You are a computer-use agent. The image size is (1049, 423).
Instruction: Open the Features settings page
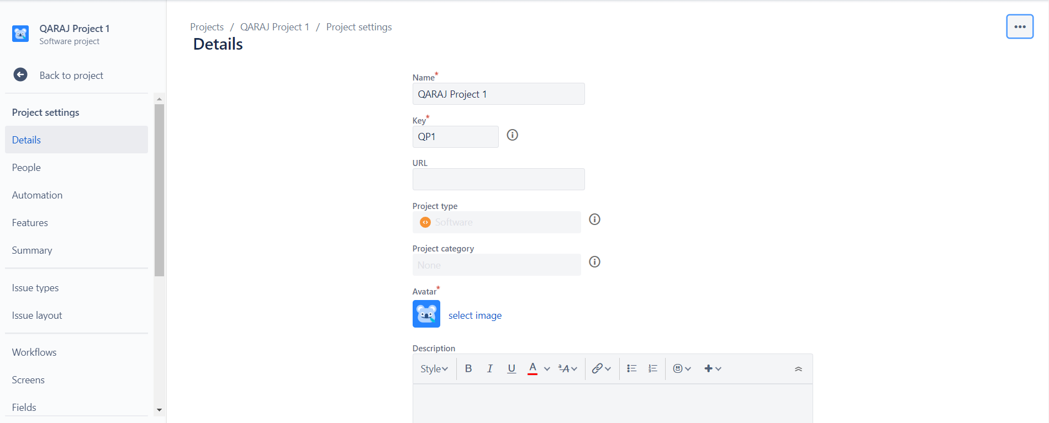point(76,222)
